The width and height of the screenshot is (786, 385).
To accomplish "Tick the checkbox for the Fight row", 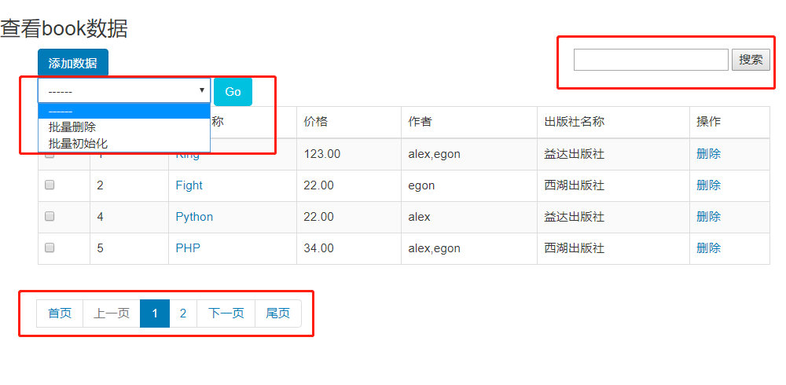I will tap(50, 185).
